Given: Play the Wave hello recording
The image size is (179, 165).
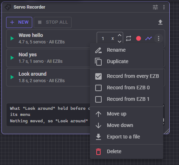Looking at the screenshot, I should click(x=12, y=38).
